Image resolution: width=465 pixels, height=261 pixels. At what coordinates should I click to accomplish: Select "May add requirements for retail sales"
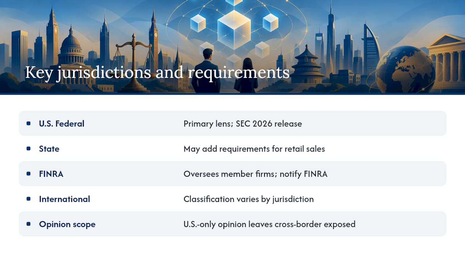254,149
